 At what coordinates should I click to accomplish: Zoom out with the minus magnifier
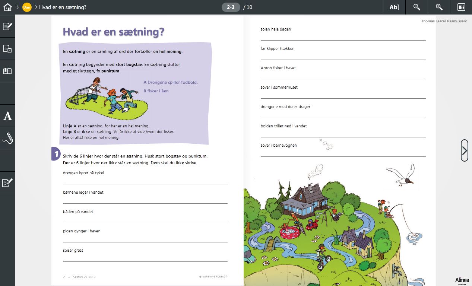(x=416, y=7)
